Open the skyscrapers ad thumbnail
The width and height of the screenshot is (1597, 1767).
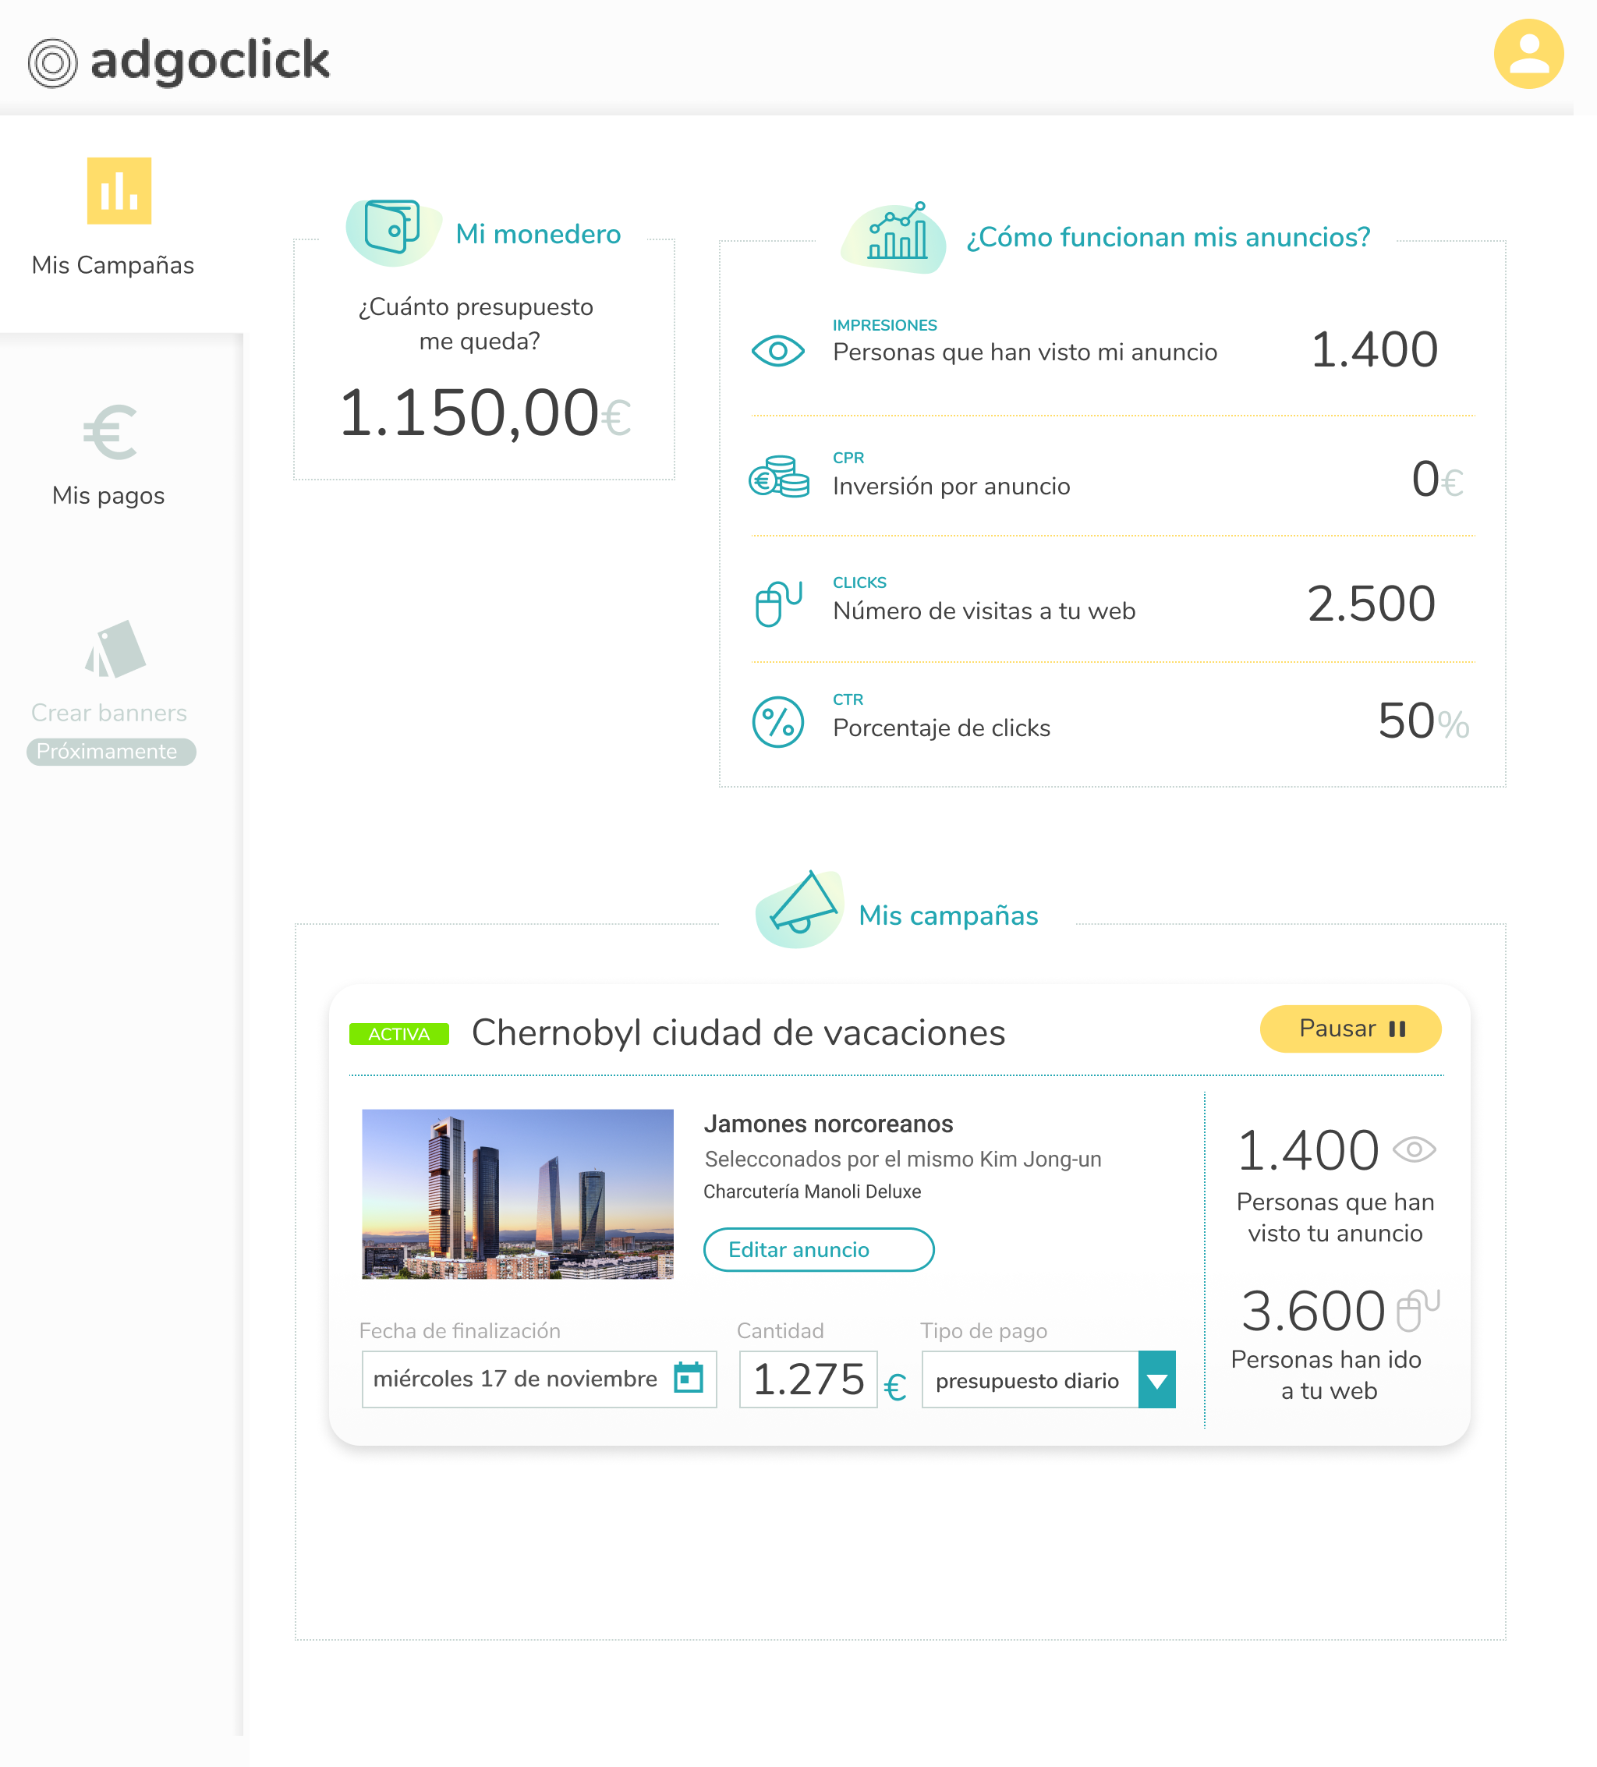click(x=517, y=1194)
